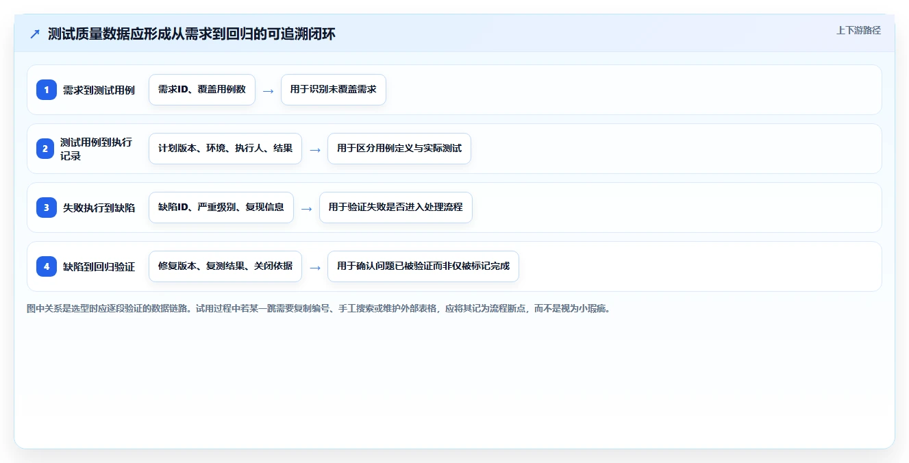The image size is (909, 463).
Task: Select the 缺陷到回归验证 step label
Action: tap(99, 266)
